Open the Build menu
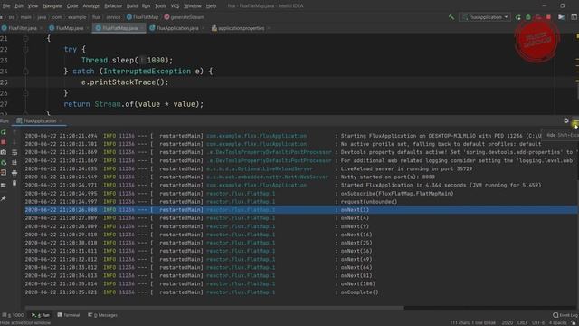Viewport: 579px width, 326px height. 132,6
